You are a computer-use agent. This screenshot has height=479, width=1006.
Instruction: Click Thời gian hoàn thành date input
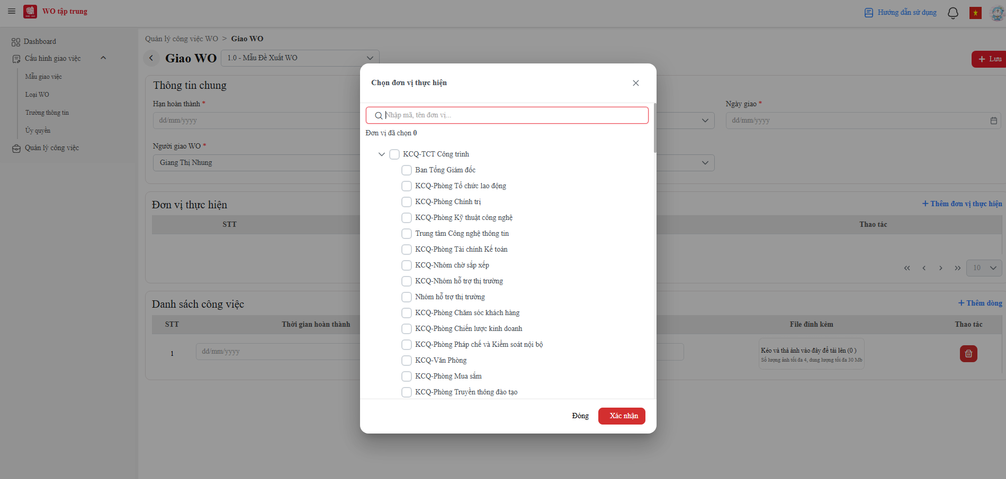coord(278,352)
